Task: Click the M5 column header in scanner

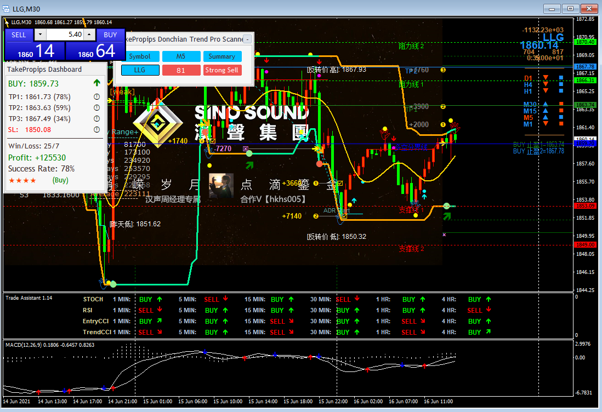Action: tap(181, 56)
